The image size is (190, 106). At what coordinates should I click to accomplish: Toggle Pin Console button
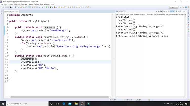(176, 11)
